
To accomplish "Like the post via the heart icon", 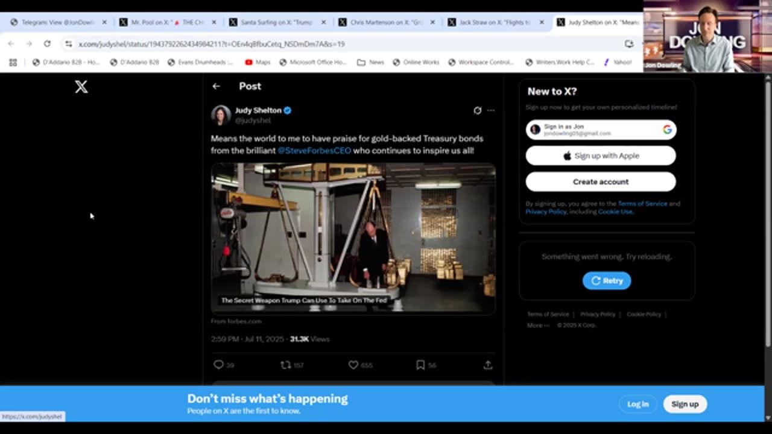I will [x=353, y=365].
